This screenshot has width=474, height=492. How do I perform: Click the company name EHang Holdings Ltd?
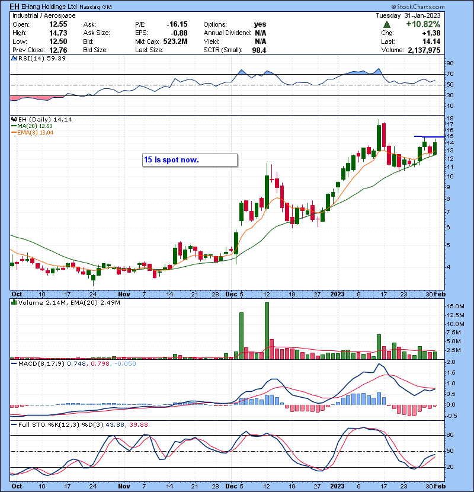pyautogui.click(x=49, y=7)
